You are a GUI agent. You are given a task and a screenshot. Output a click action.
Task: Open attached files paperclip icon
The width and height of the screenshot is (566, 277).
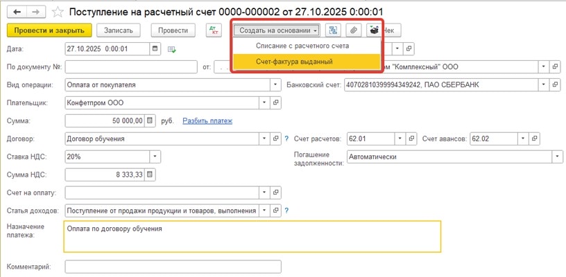click(x=354, y=30)
